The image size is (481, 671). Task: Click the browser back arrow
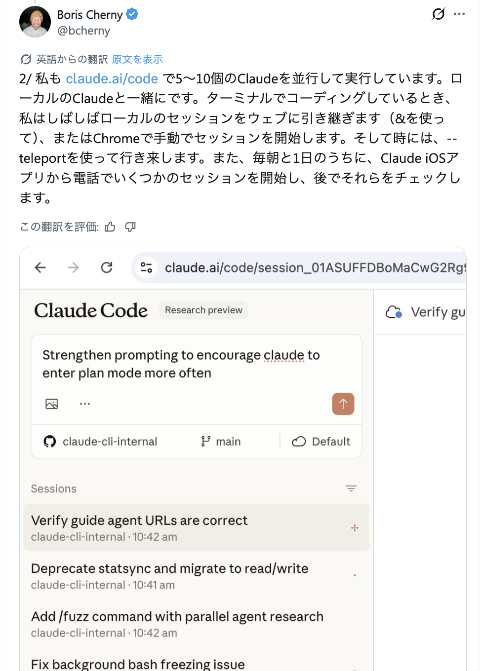pos(40,267)
